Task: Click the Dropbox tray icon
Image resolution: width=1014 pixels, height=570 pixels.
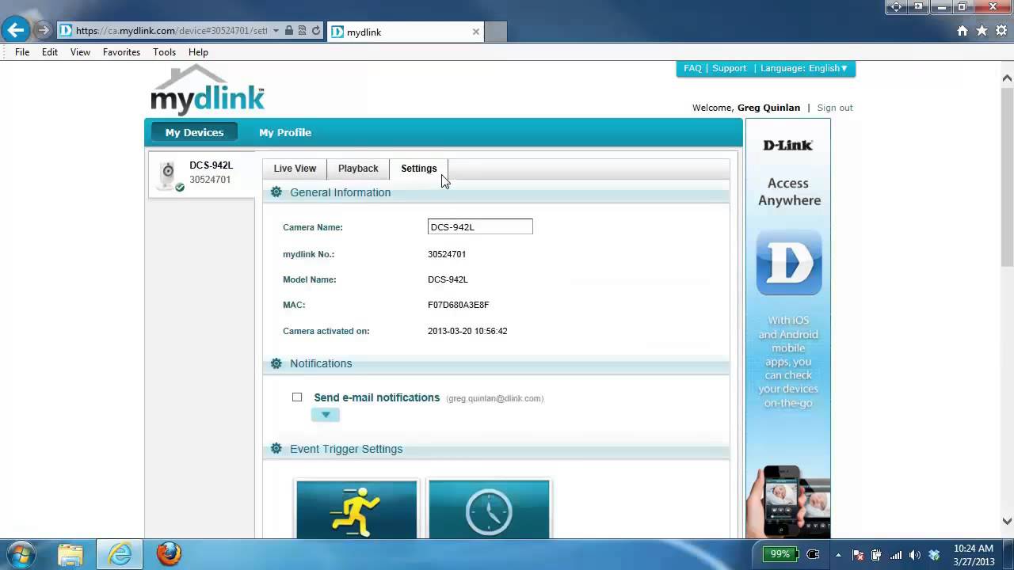Action: tap(934, 555)
